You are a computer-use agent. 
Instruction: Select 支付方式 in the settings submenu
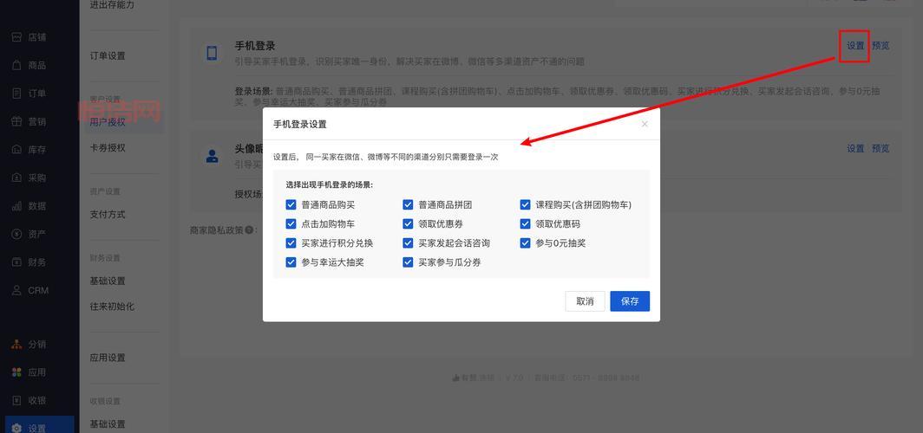108,215
